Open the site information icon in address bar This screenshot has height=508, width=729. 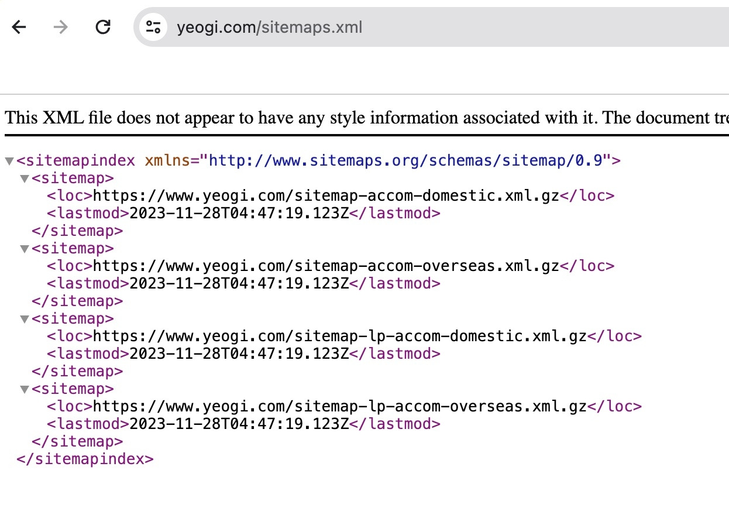152,27
